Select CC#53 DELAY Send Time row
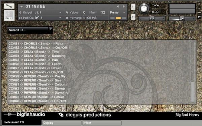The height and width of the screenshot is (126, 202). [x=34, y=52]
